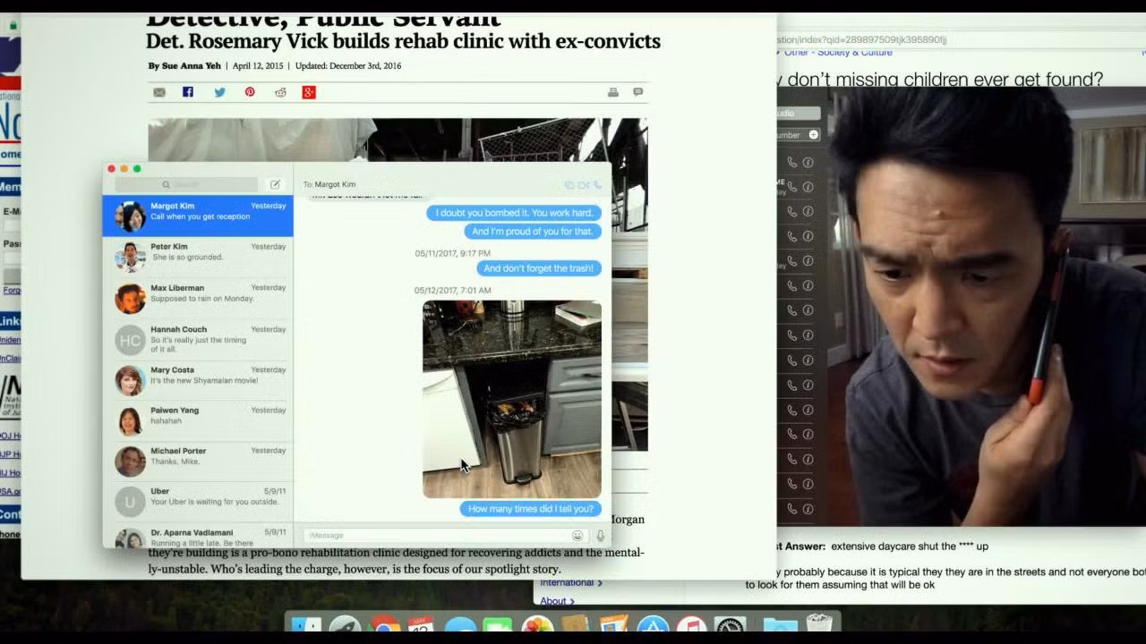Open emoji picker in message field
The width and height of the screenshot is (1146, 644).
tap(577, 536)
